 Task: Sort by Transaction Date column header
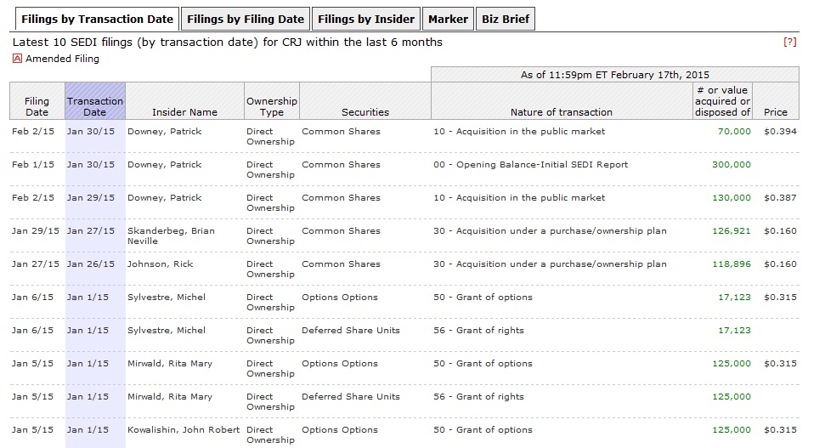click(94, 106)
